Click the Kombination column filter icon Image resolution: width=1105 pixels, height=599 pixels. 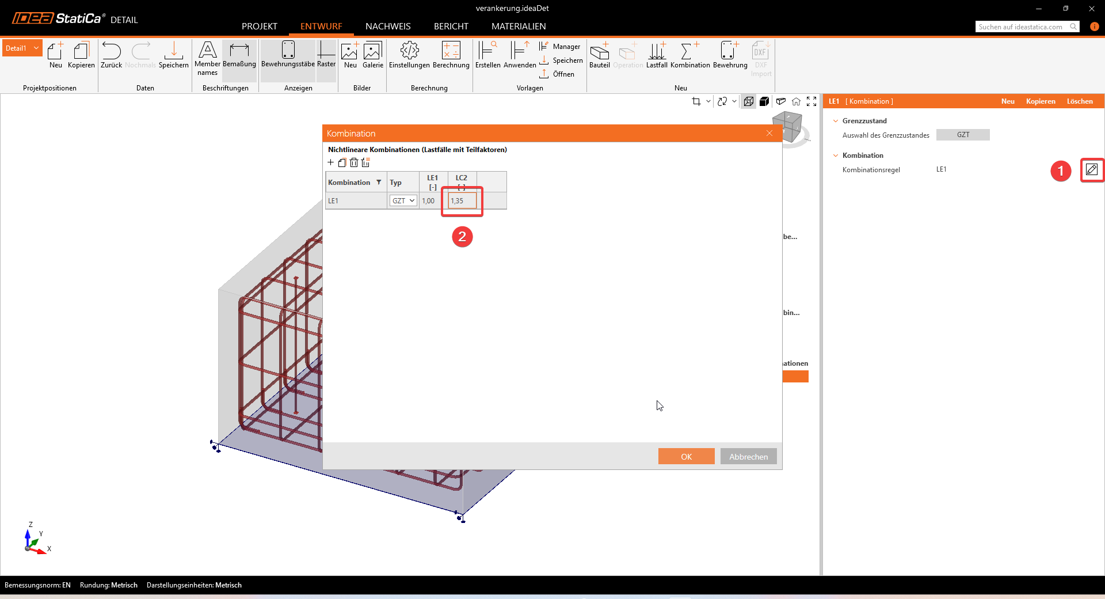[379, 182]
